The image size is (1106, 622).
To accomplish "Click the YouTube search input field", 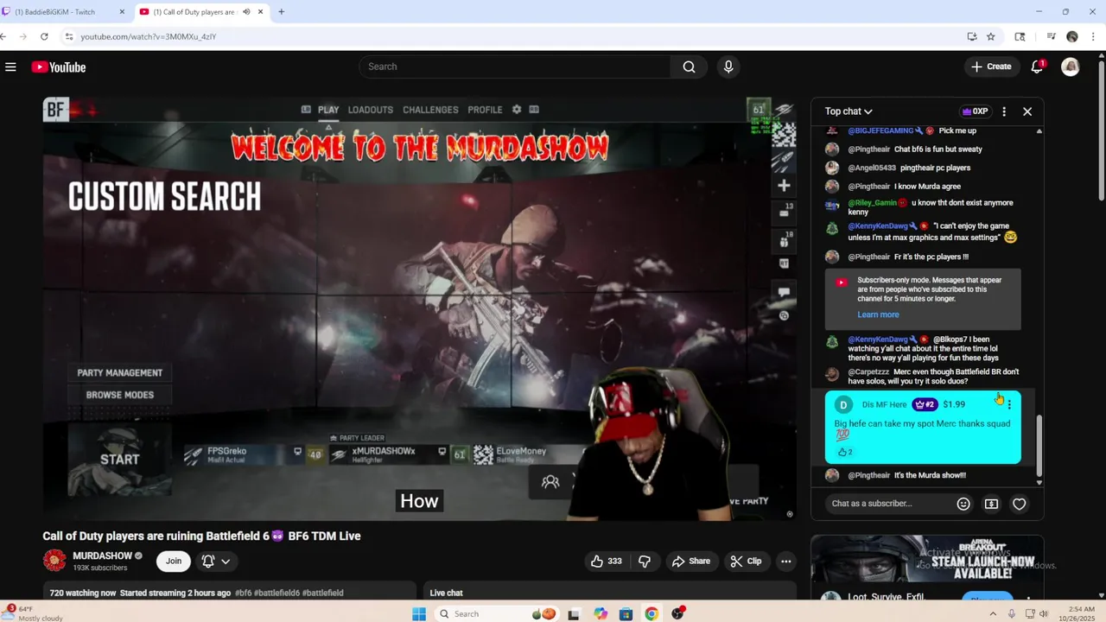I will coord(517,67).
